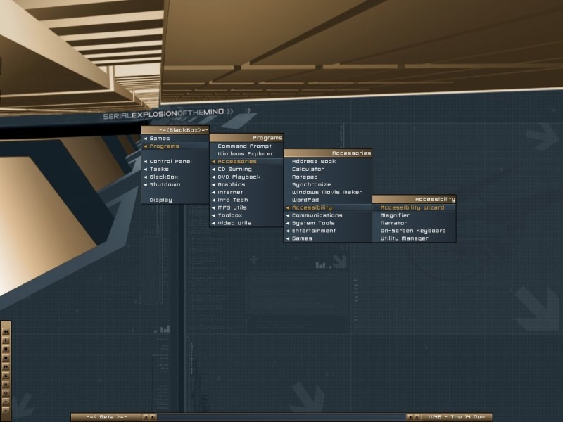This screenshot has width=563, height=422.
Task: Click the playlist lines icon in media bar
Action: pos(6,384)
